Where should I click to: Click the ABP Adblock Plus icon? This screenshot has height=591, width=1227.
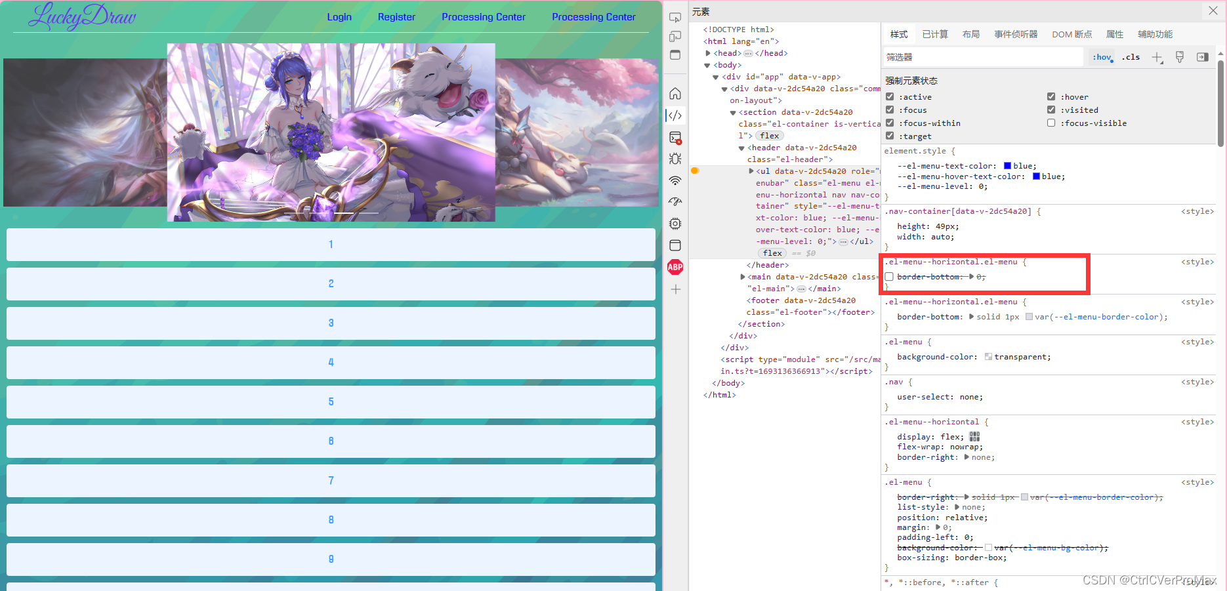(675, 267)
